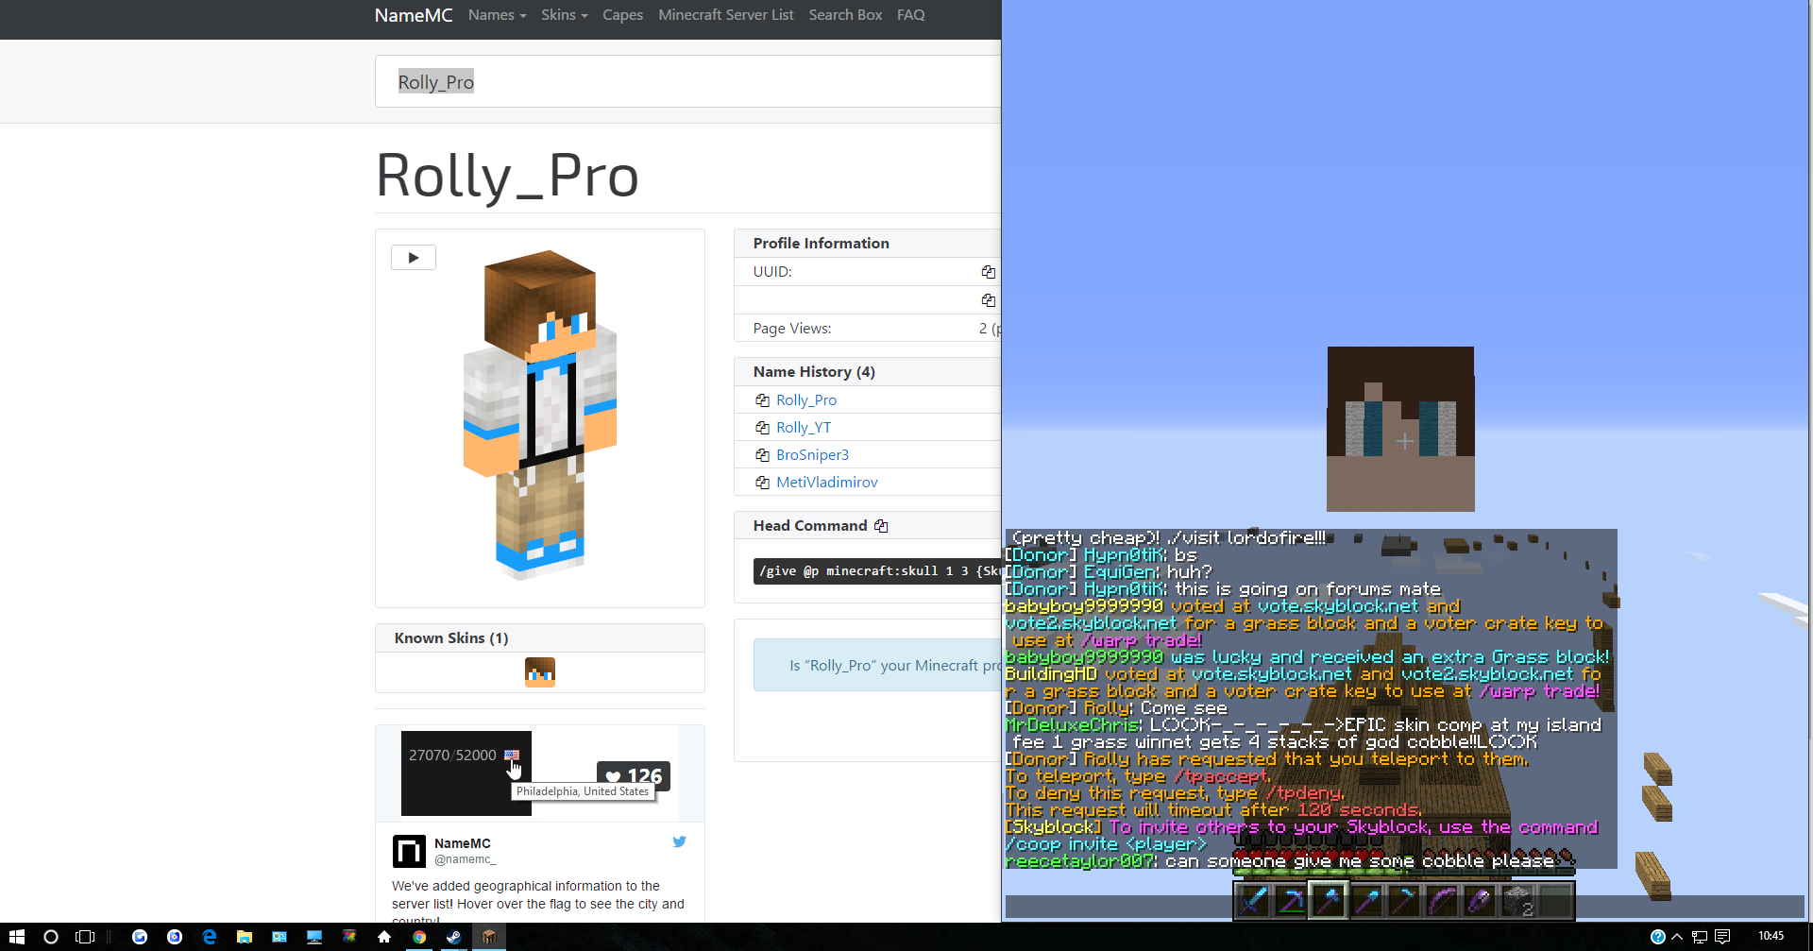Click the 'Is Rolly_Pro your Minecraft profile' banner
1813x951 pixels.
point(877,666)
